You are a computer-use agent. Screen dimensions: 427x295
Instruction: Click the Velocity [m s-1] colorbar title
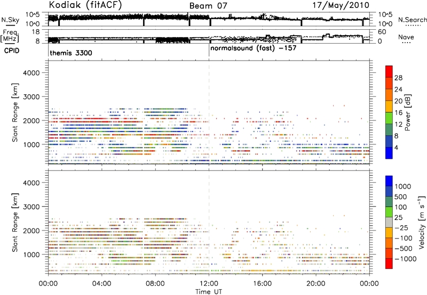(x=422, y=222)
